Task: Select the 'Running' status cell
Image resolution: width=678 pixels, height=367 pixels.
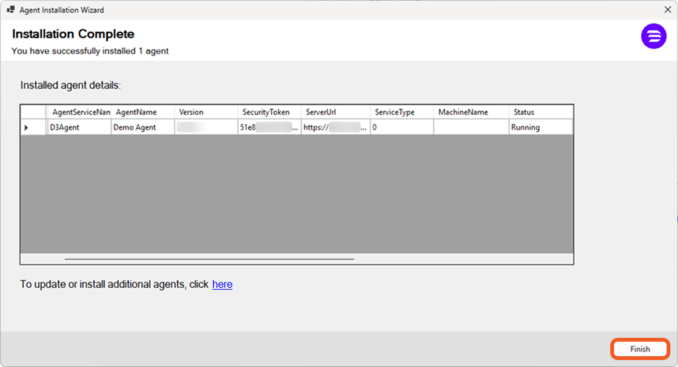Action: tap(540, 127)
